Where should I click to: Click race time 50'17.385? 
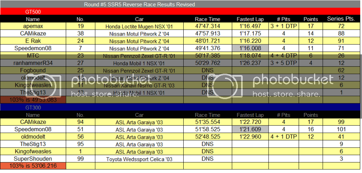pos(208,55)
